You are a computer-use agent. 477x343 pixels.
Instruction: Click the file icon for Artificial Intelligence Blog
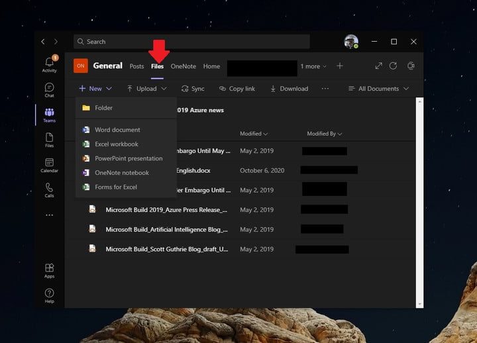point(92,228)
